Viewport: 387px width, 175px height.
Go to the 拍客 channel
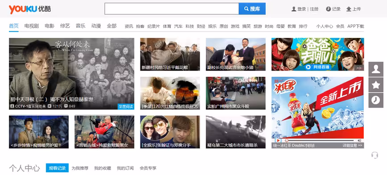pos(140,26)
